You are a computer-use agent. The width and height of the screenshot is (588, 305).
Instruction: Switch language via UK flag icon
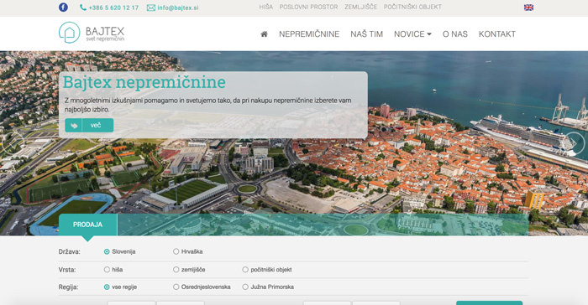(x=528, y=8)
